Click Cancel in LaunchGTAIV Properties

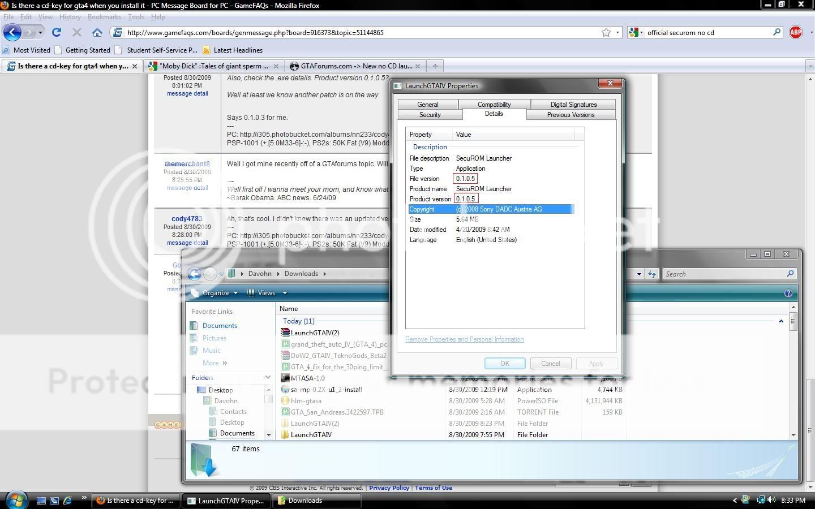point(550,364)
